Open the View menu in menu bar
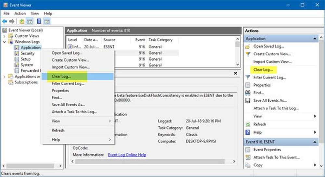This screenshot has height=177, width=325. click(35, 13)
